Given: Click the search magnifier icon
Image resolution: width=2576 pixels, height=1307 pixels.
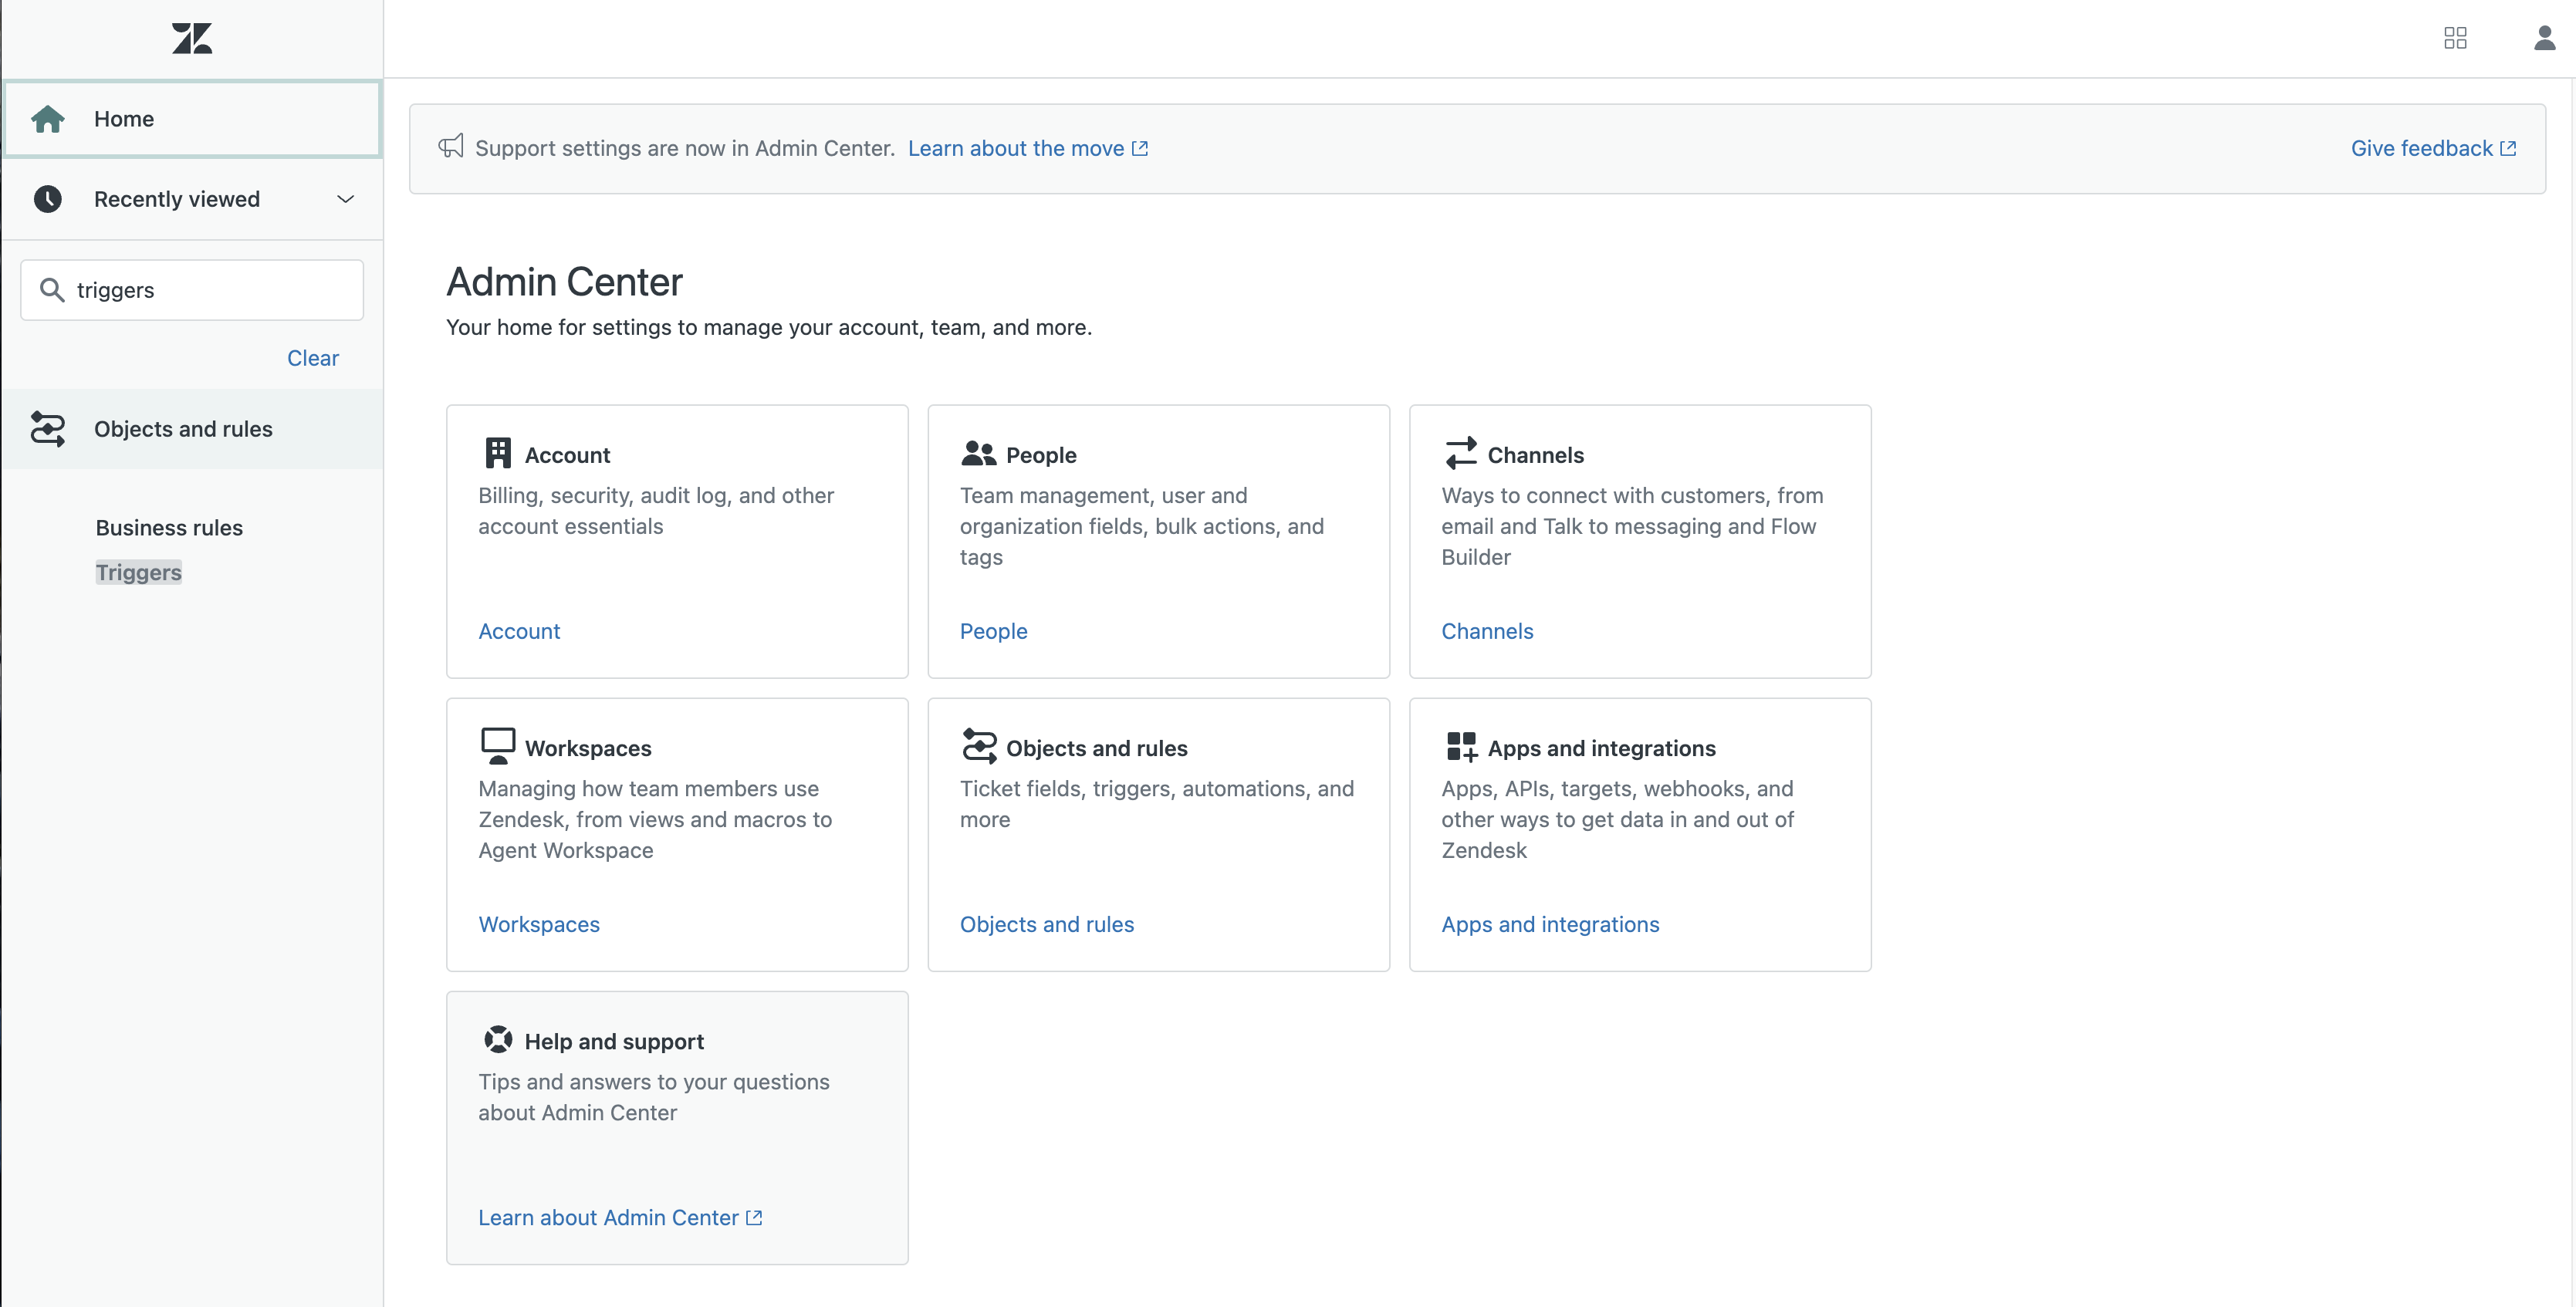Looking at the screenshot, I should (52, 290).
